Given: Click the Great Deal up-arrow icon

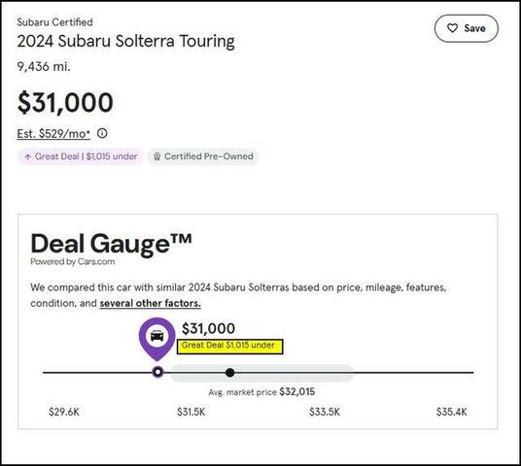Looking at the screenshot, I should (x=28, y=156).
